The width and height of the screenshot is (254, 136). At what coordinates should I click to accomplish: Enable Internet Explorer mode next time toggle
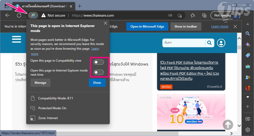click(x=99, y=72)
